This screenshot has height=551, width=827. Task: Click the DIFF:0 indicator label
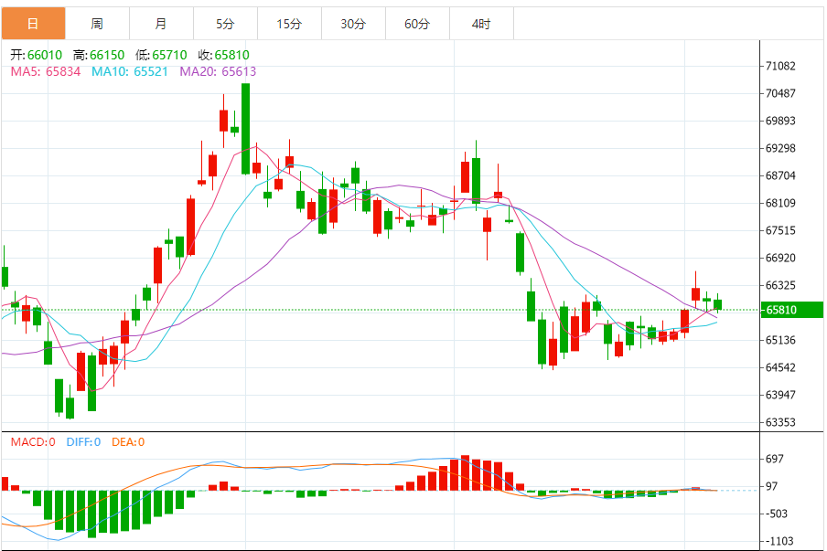point(83,442)
